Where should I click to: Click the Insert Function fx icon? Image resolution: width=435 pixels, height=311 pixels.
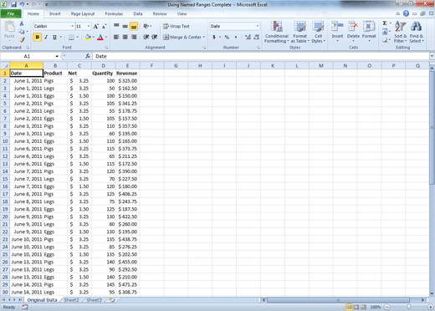tap(88, 56)
